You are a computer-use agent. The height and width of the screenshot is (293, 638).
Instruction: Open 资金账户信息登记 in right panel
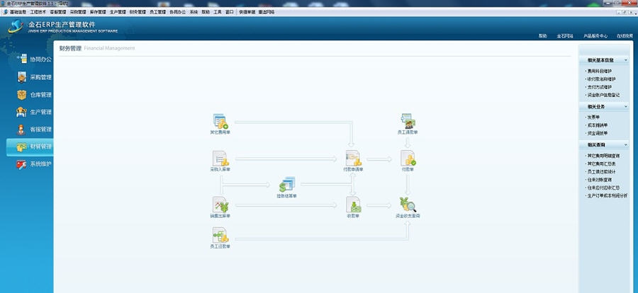pos(603,95)
